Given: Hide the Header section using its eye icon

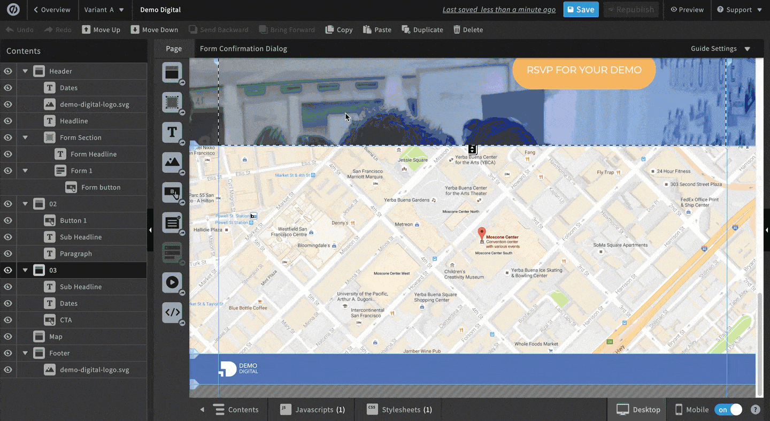Looking at the screenshot, I should tap(8, 71).
